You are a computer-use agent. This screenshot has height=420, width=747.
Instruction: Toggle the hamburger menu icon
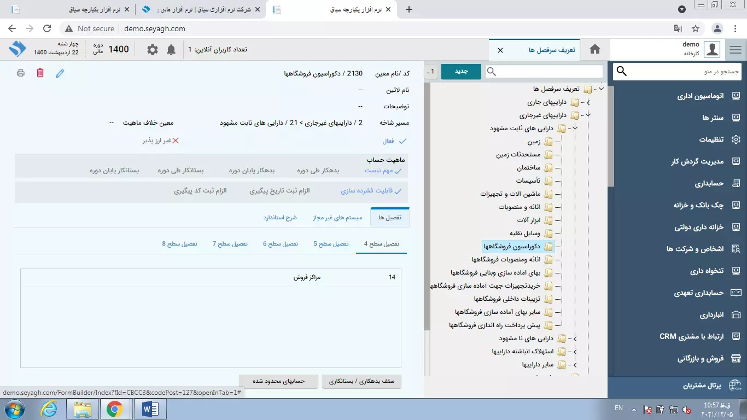[x=736, y=50]
